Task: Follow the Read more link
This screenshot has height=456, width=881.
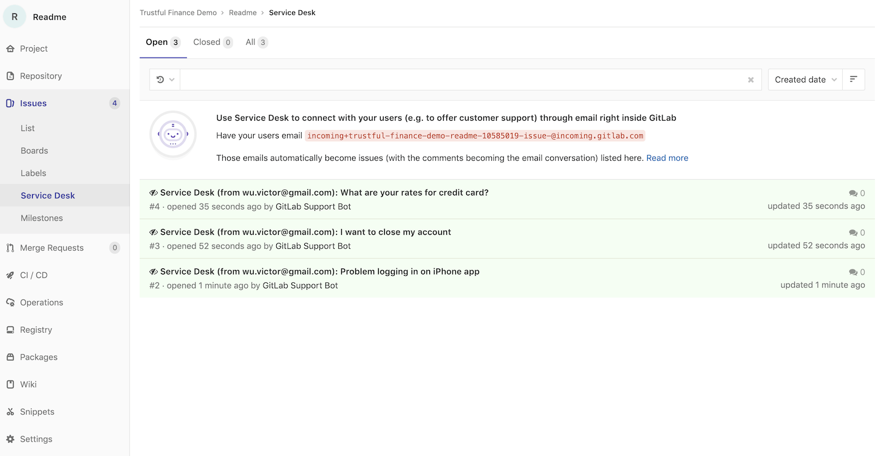Action: (667, 158)
